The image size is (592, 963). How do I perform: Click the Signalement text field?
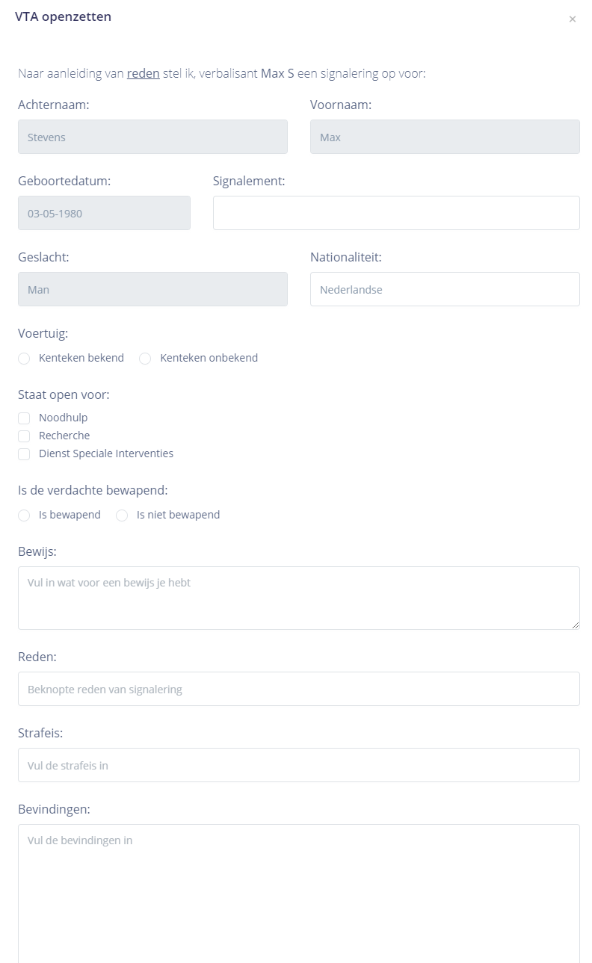(396, 213)
